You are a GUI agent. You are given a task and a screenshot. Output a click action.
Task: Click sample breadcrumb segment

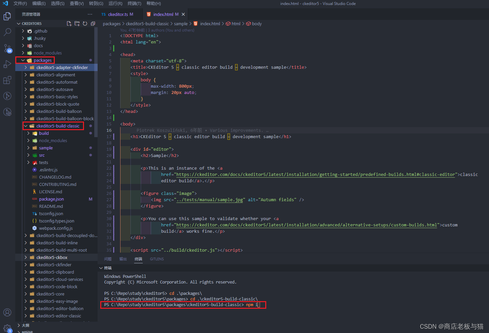point(181,24)
